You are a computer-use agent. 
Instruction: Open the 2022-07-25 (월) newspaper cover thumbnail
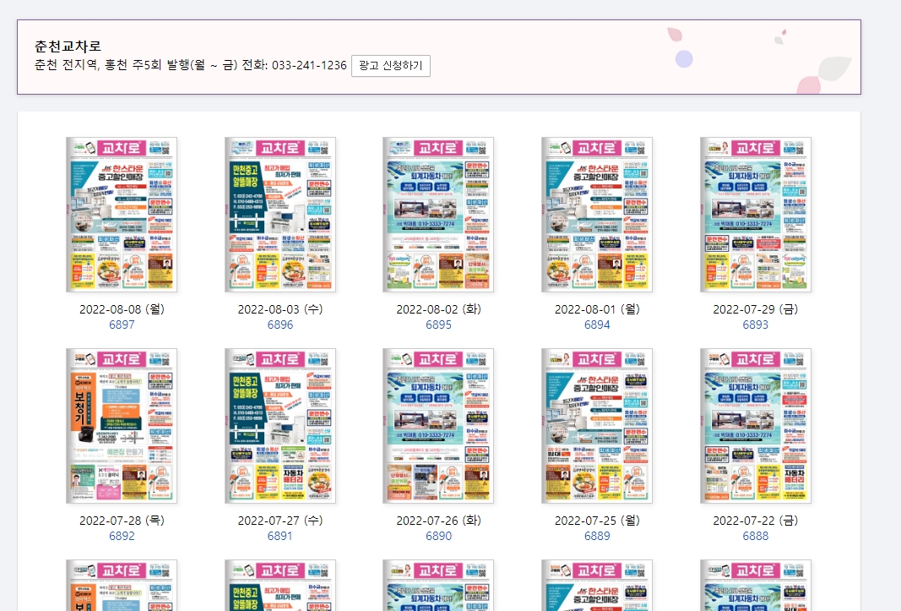pyautogui.click(x=597, y=426)
